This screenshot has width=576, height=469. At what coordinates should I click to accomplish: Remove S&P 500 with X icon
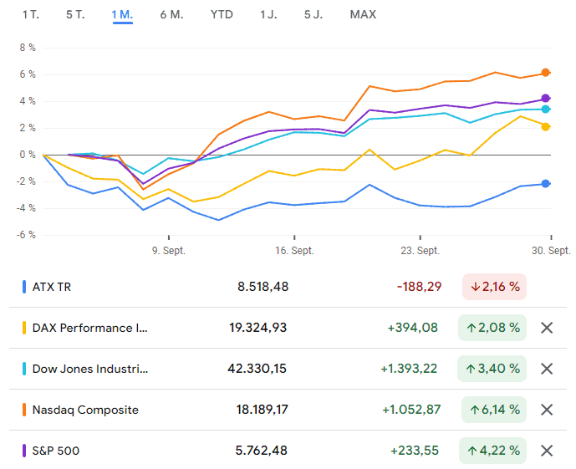547,451
